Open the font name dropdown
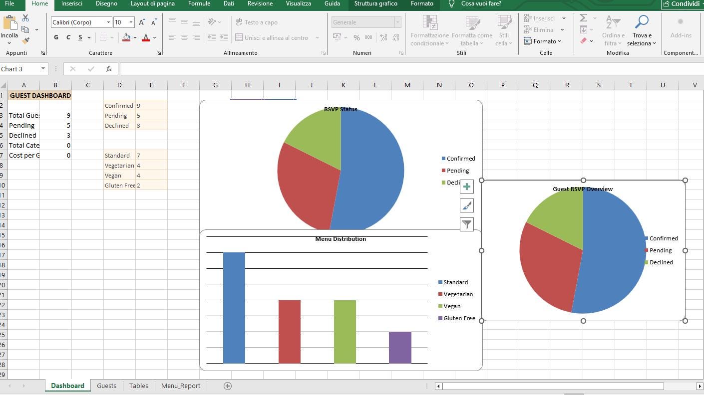Screen dimensions: 704x395 pyautogui.click(x=108, y=22)
